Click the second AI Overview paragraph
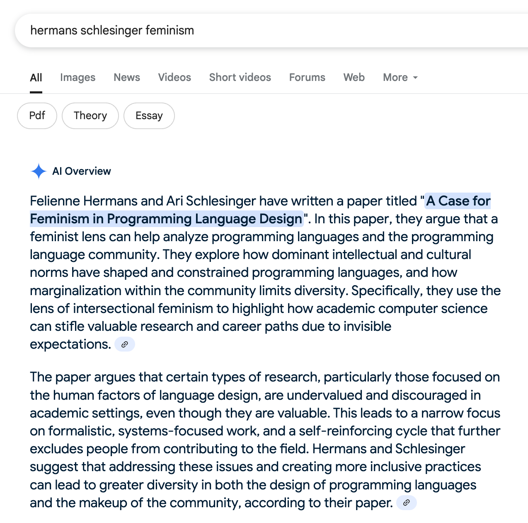Image resolution: width=528 pixels, height=523 pixels. [265, 440]
